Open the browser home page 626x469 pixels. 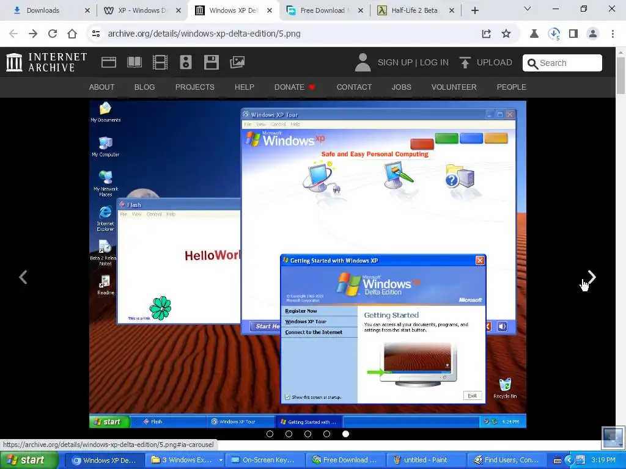point(72,34)
